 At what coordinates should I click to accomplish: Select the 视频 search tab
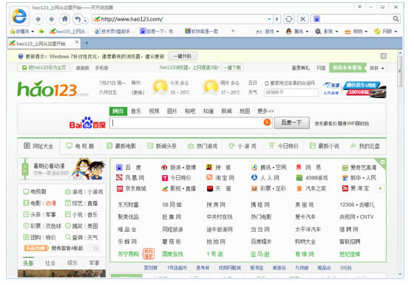tap(154, 111)
